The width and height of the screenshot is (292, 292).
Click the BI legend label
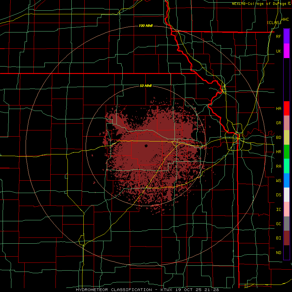pos(278,238)
